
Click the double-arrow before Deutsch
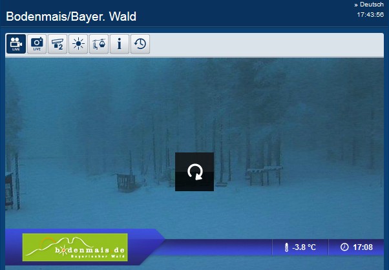(356, 5)
